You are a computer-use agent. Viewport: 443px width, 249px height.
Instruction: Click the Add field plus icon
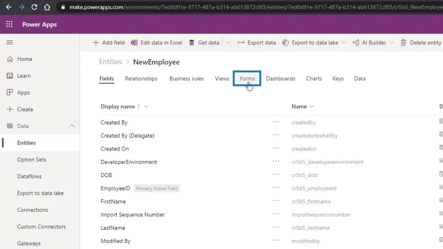coord(96,43)
